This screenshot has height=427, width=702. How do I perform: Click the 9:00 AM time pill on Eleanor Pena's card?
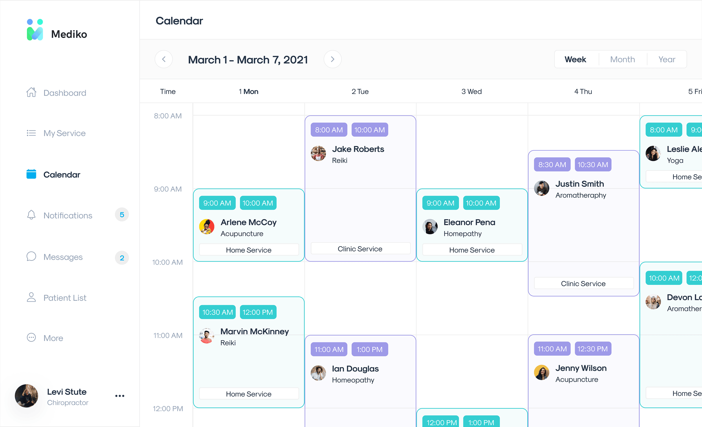440,203
